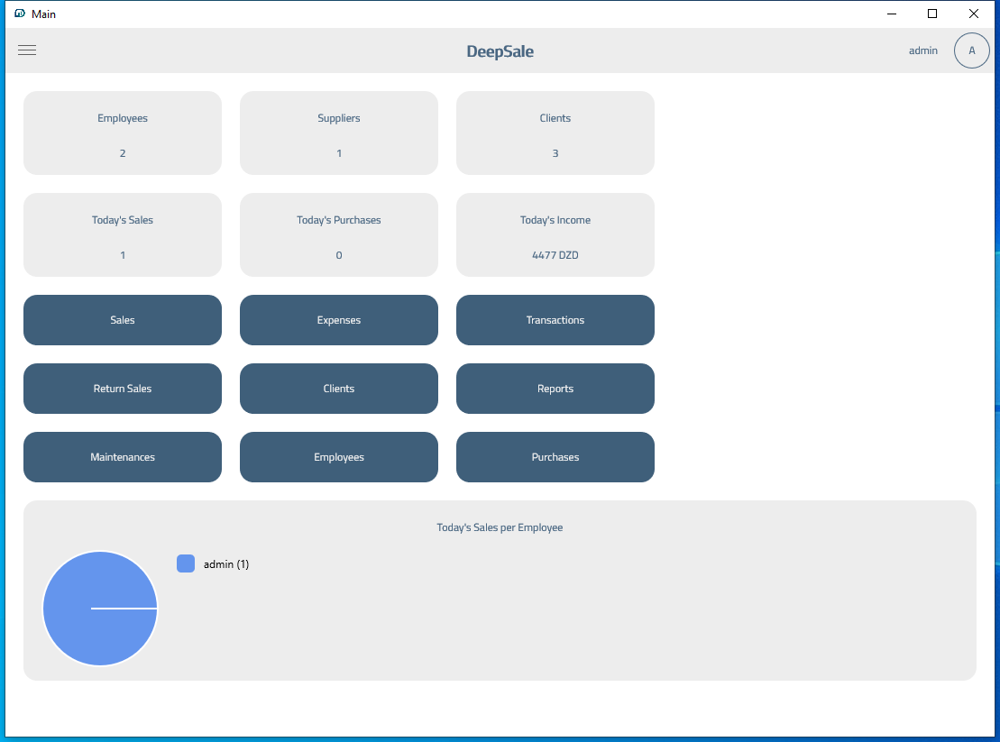This screenshot has width=1000, height=742.
Task: Click the Today's Sales card
Action: [x=123, y=234]
